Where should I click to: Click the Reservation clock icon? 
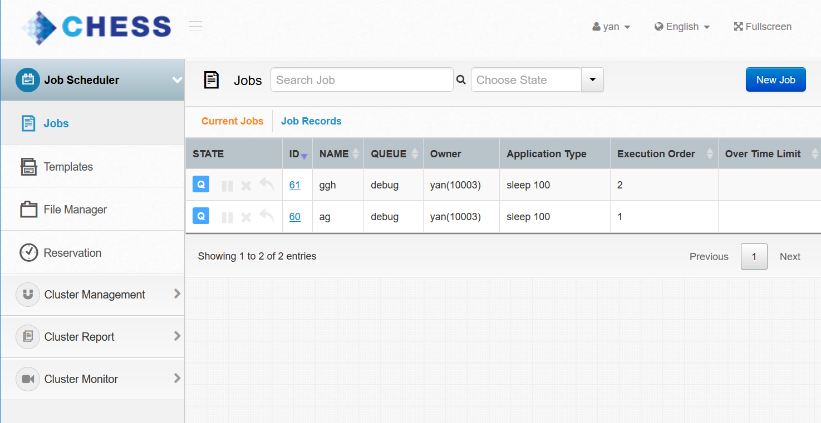click(28, 253)
